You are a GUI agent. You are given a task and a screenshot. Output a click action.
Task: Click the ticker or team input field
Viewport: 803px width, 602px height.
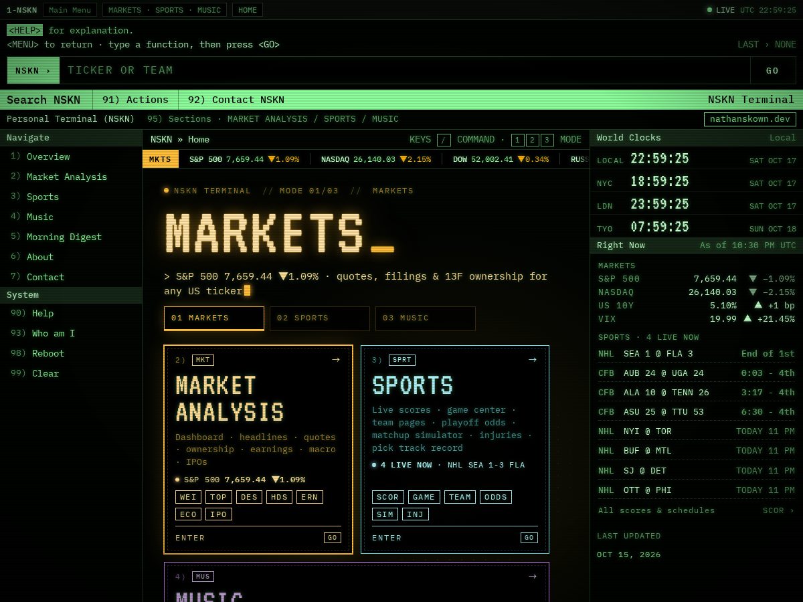405,70
